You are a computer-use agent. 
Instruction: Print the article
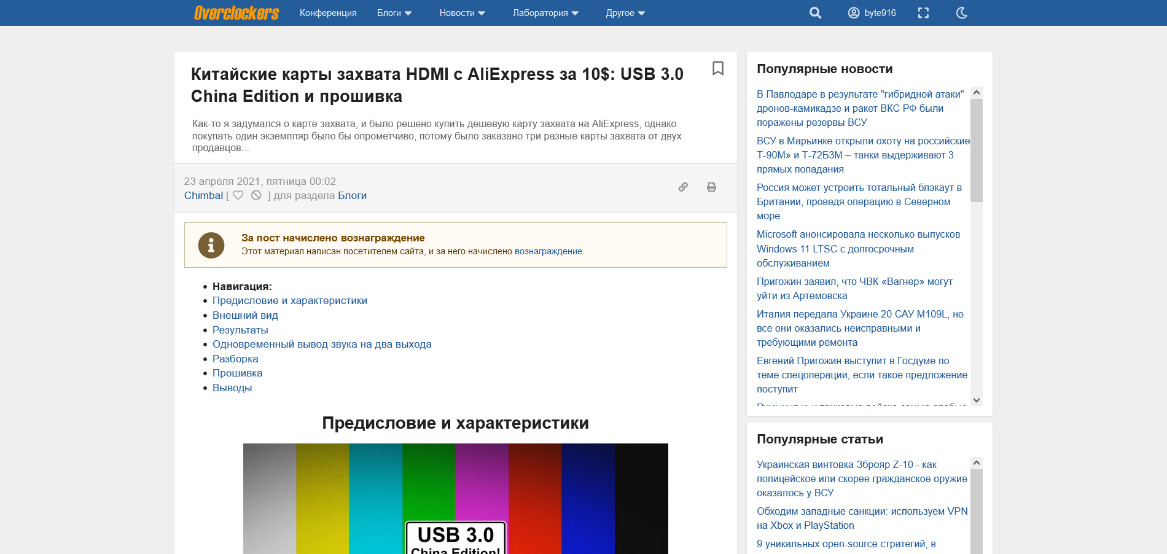(x=711, y=187)
